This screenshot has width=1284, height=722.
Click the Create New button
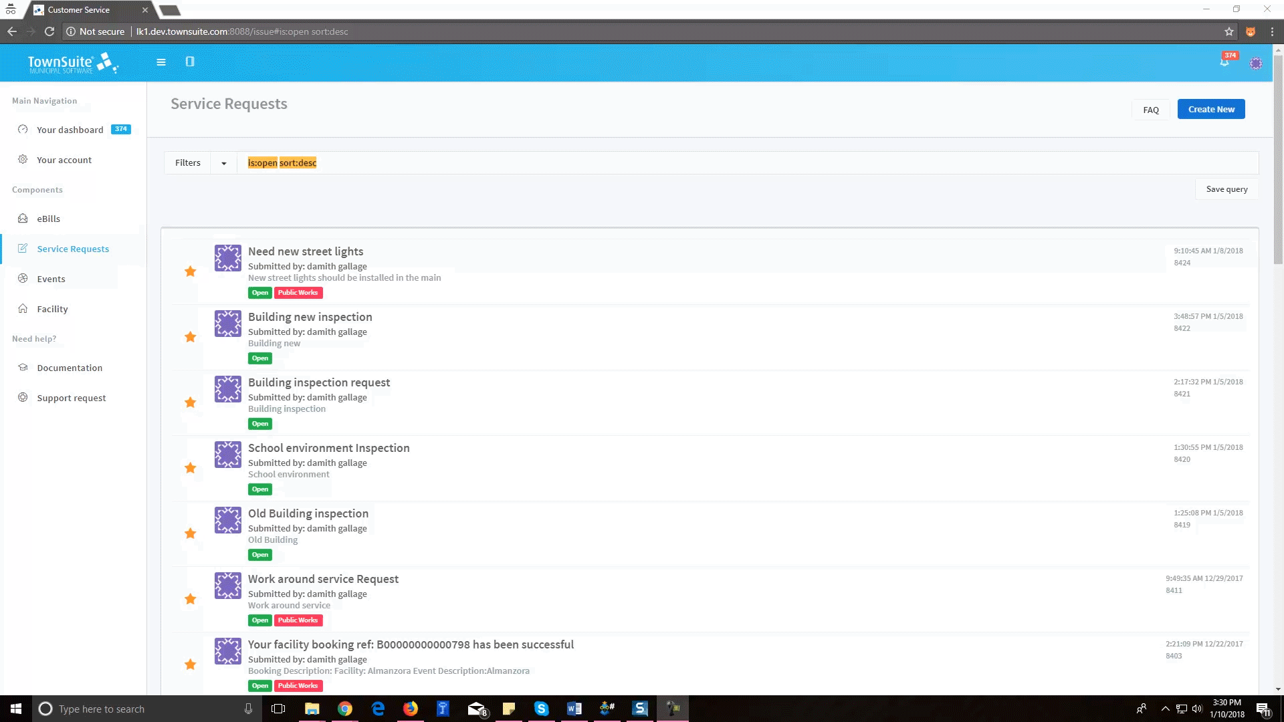tap(1210, 110)
